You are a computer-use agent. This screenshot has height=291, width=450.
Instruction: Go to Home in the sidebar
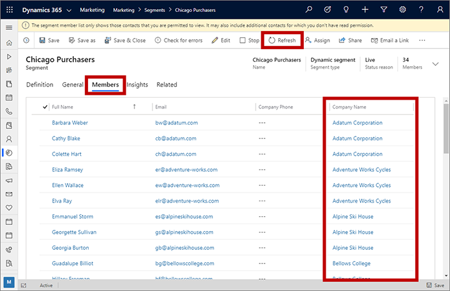(x=9, y=42)
